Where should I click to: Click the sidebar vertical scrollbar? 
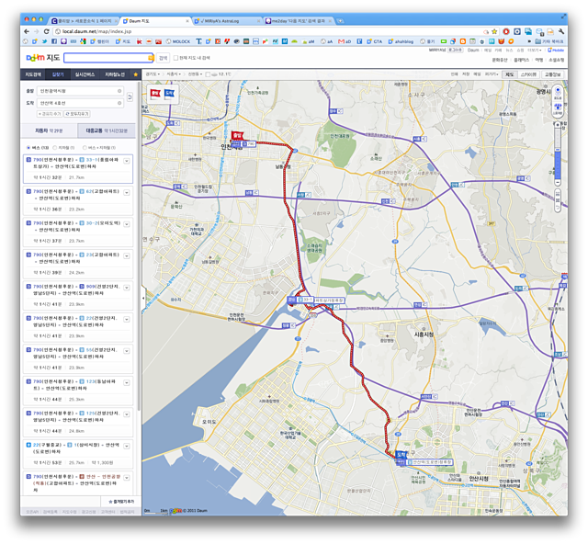139,245
